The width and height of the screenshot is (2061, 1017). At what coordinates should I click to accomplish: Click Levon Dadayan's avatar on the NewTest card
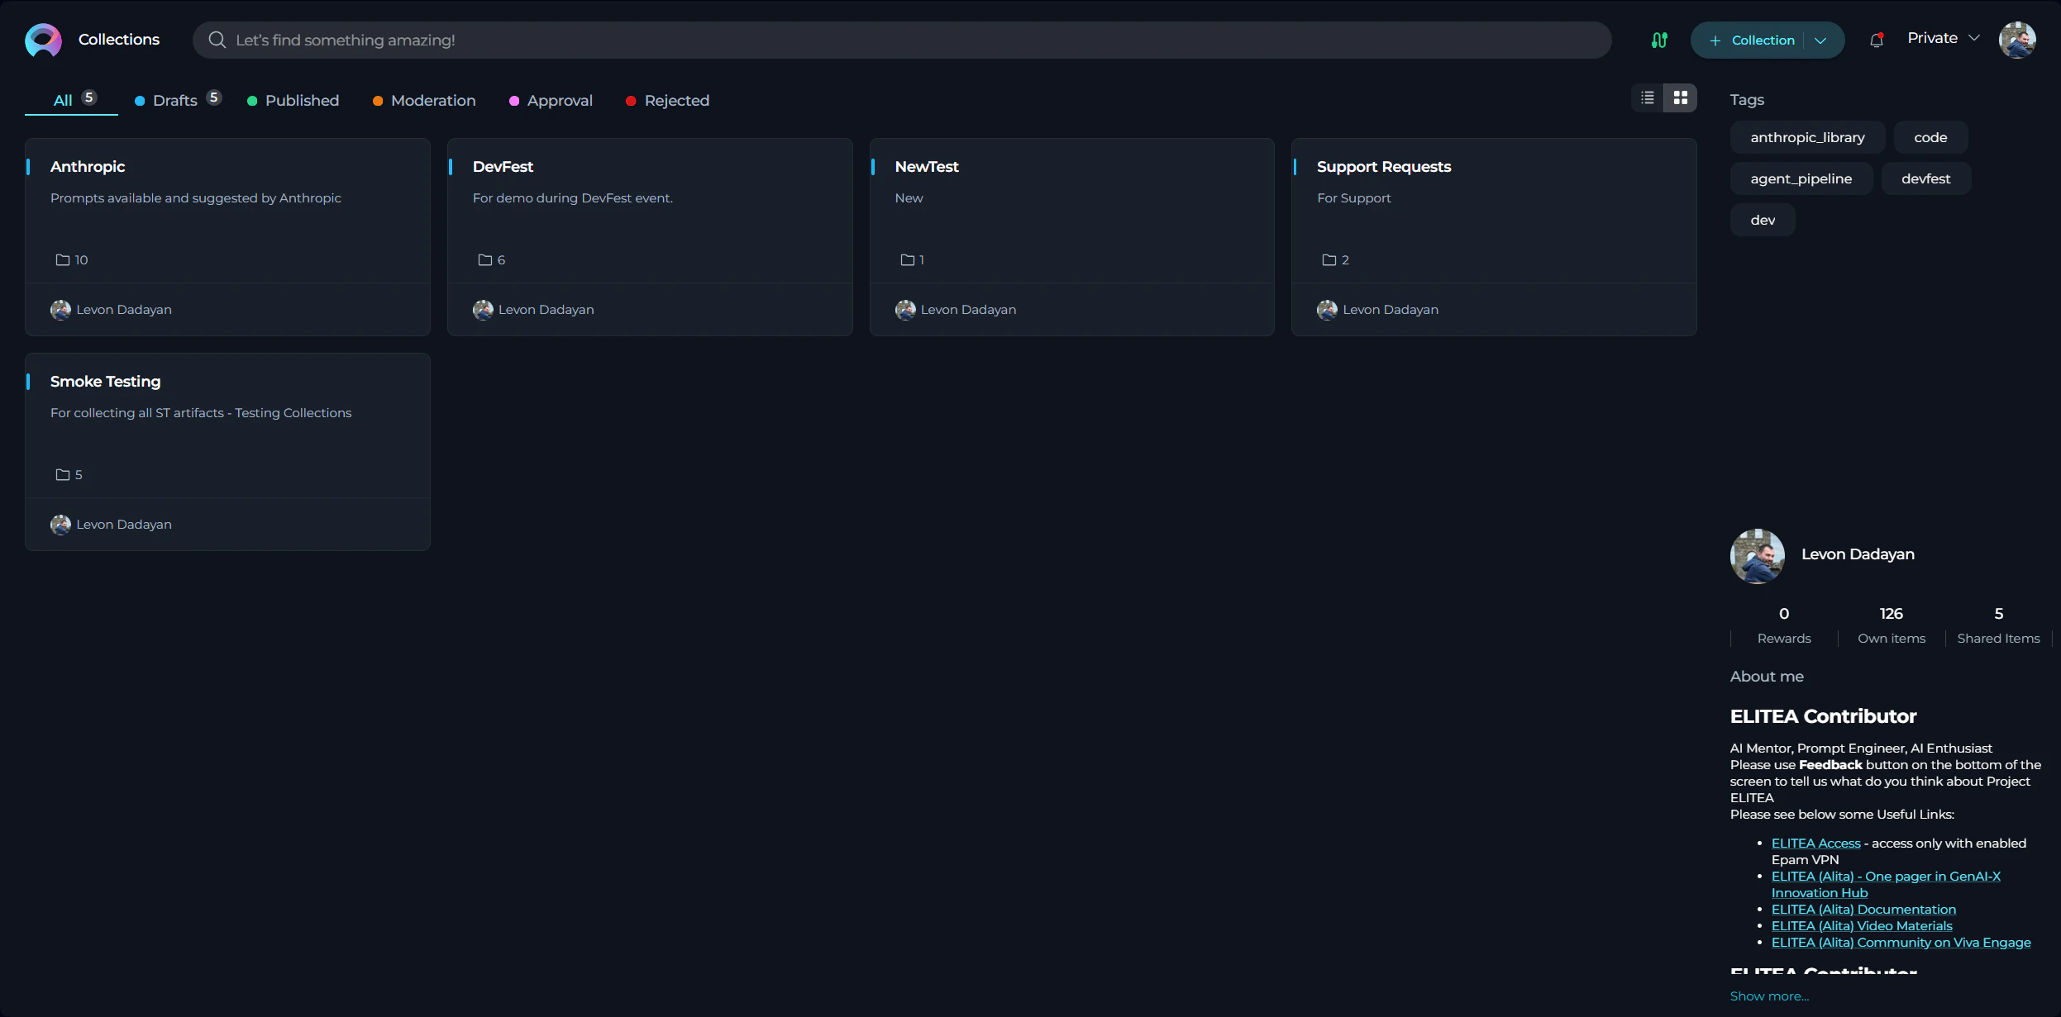(906, 309)
